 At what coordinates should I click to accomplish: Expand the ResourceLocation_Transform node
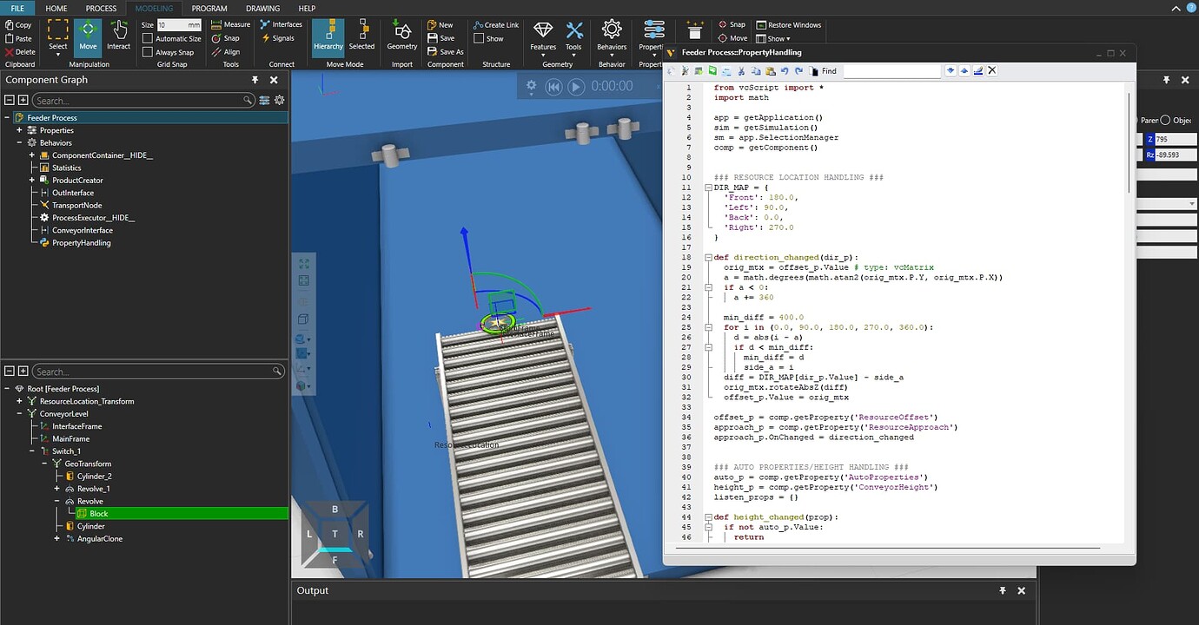point(19,401)
